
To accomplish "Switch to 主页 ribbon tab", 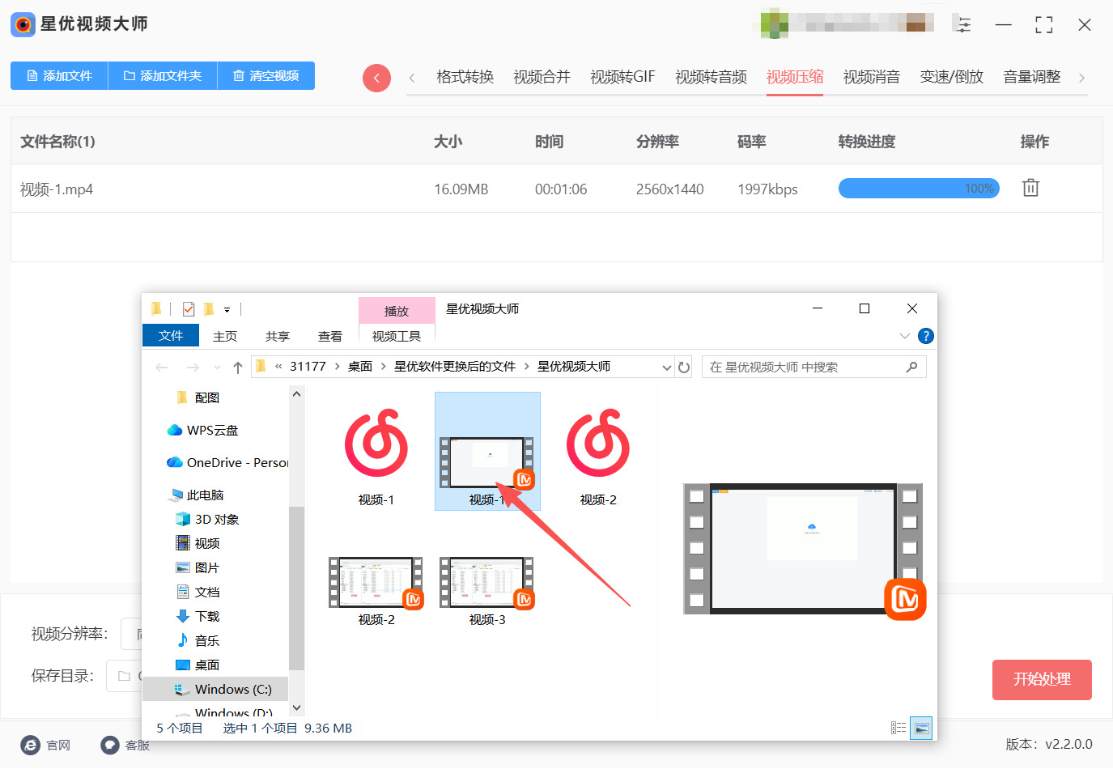I will 225,337.
